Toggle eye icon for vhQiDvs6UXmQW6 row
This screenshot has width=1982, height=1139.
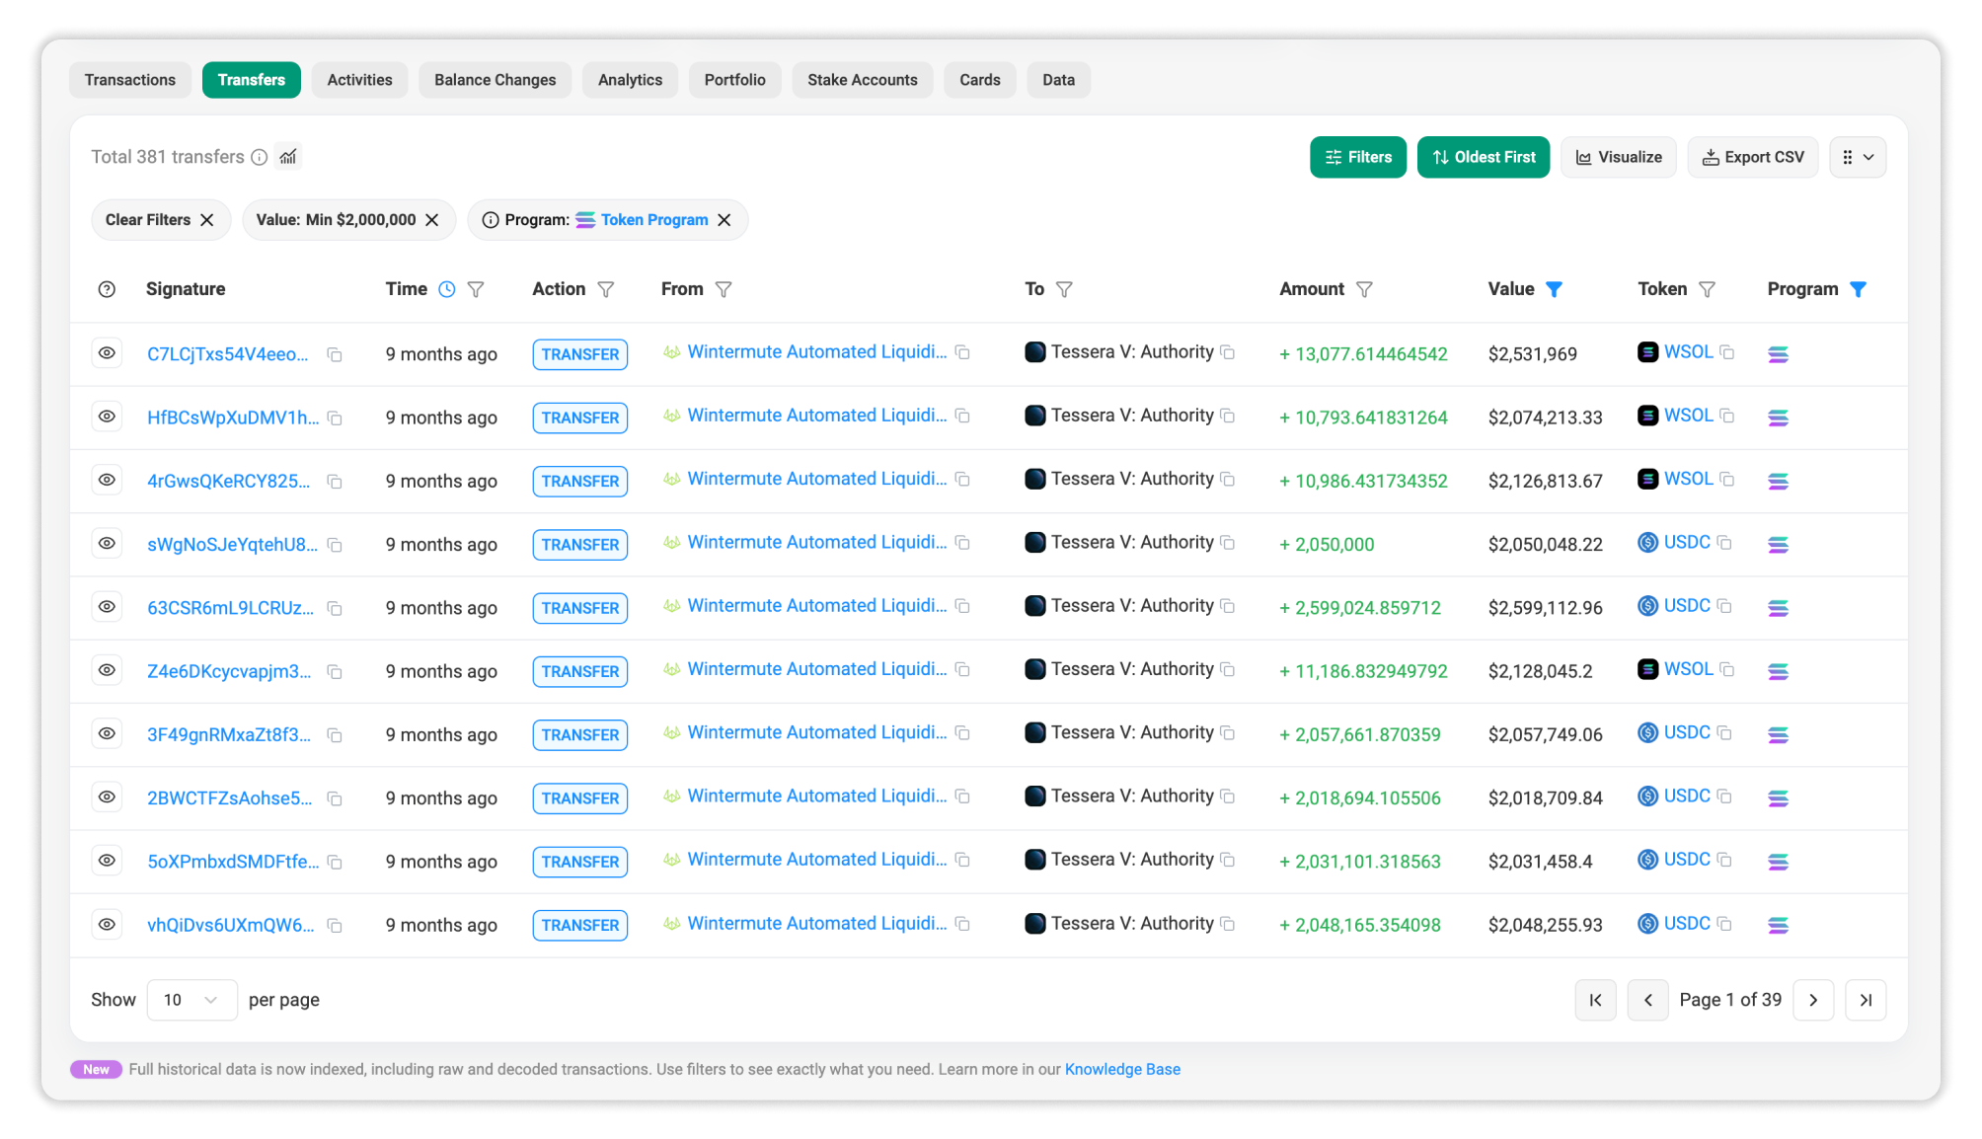(x=107, y=925)
